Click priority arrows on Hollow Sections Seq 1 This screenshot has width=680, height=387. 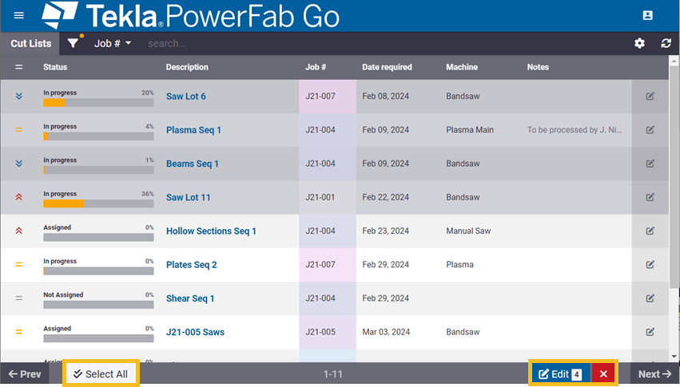tap(19, 231)
